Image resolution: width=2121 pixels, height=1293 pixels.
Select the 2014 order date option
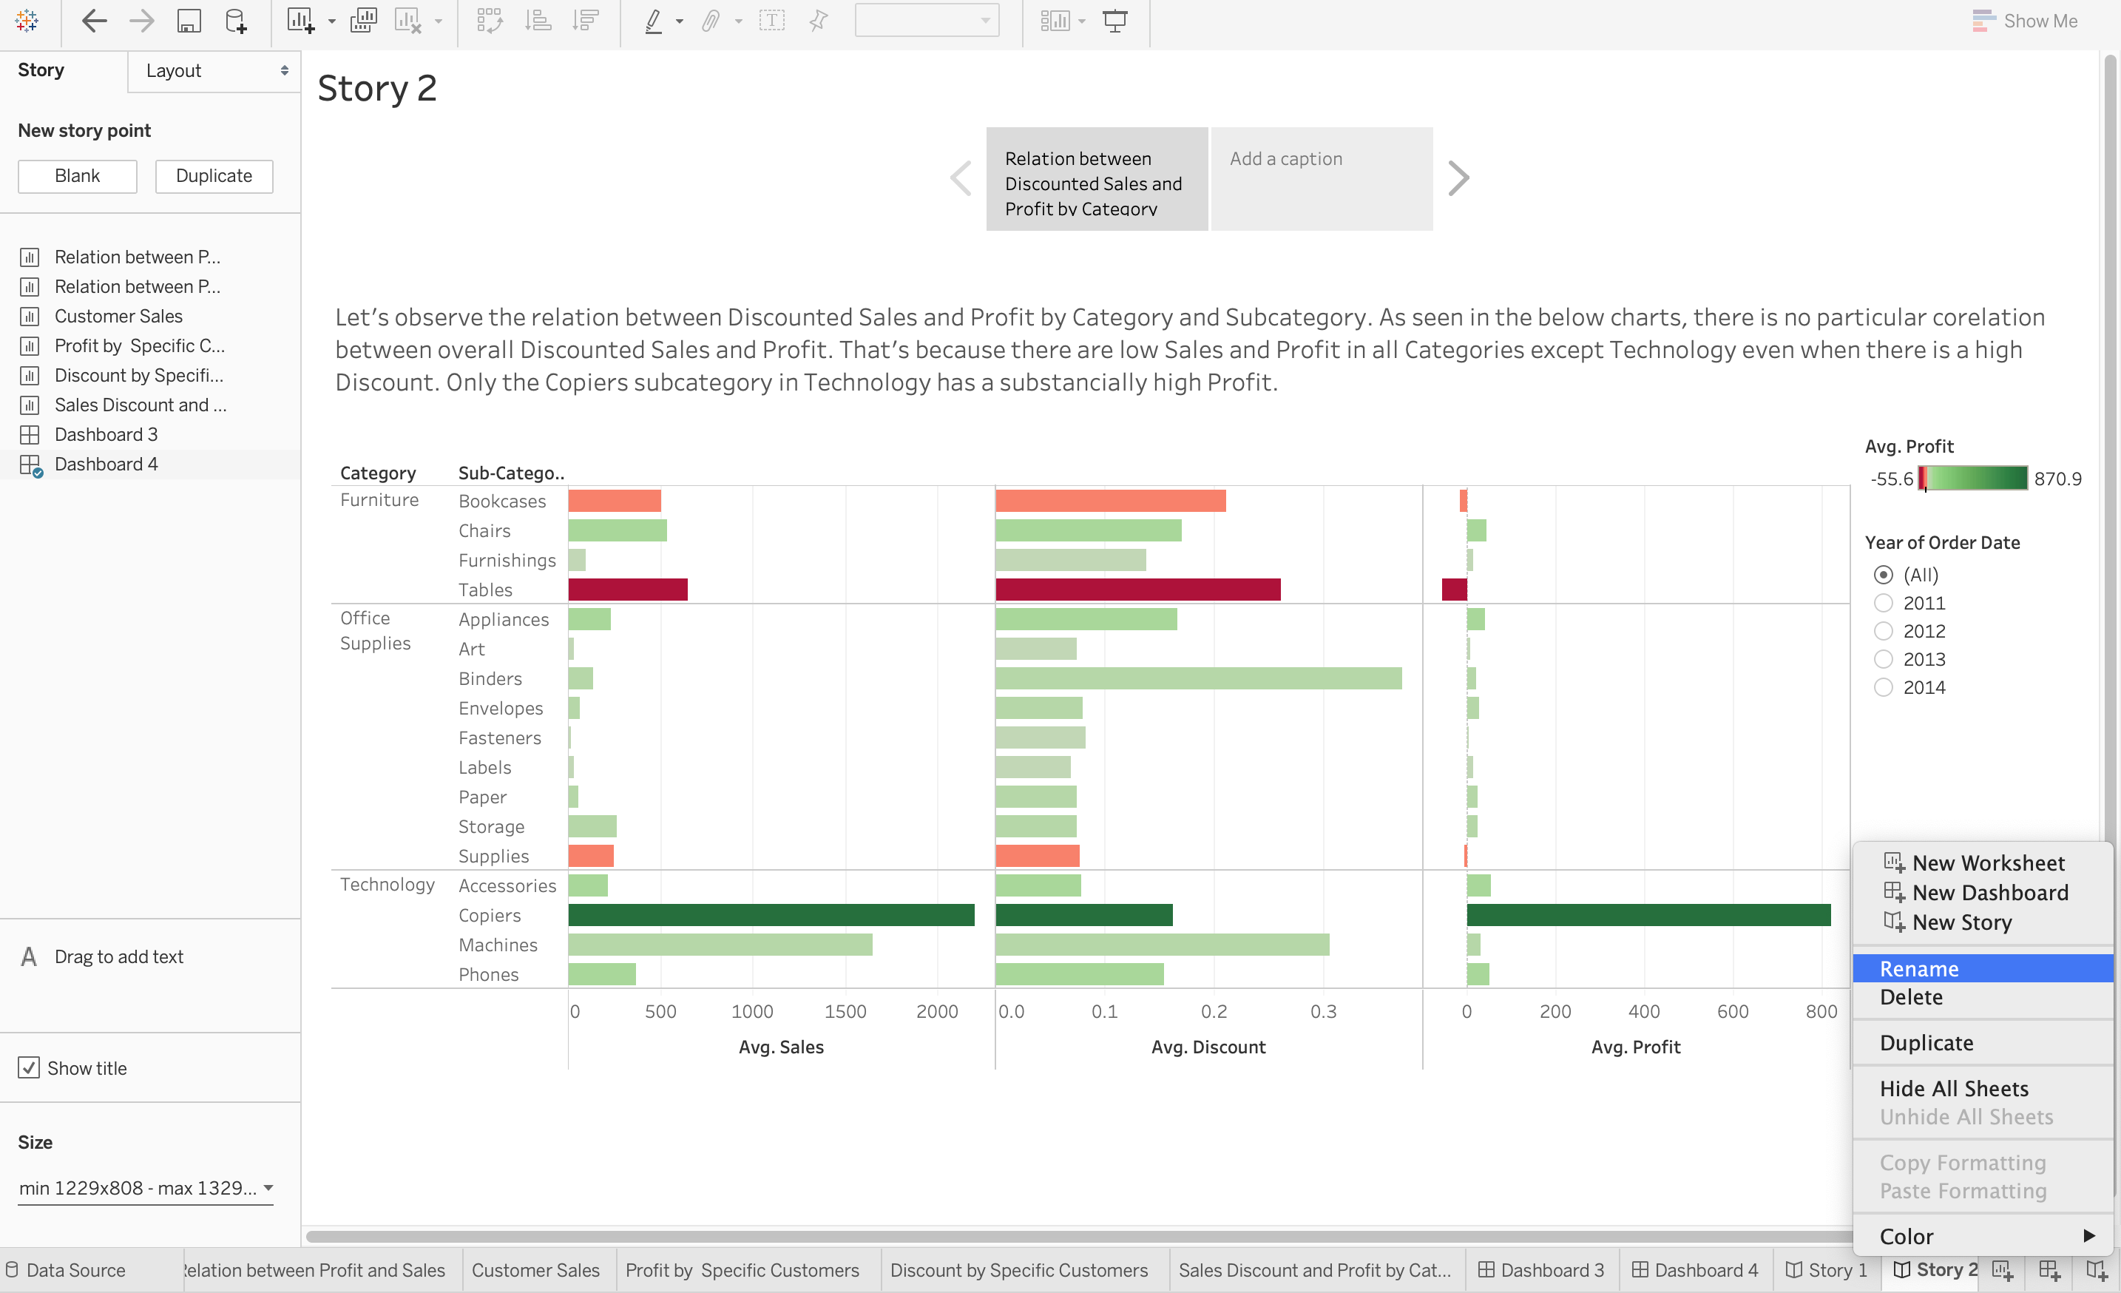[x=1884, y=687]
